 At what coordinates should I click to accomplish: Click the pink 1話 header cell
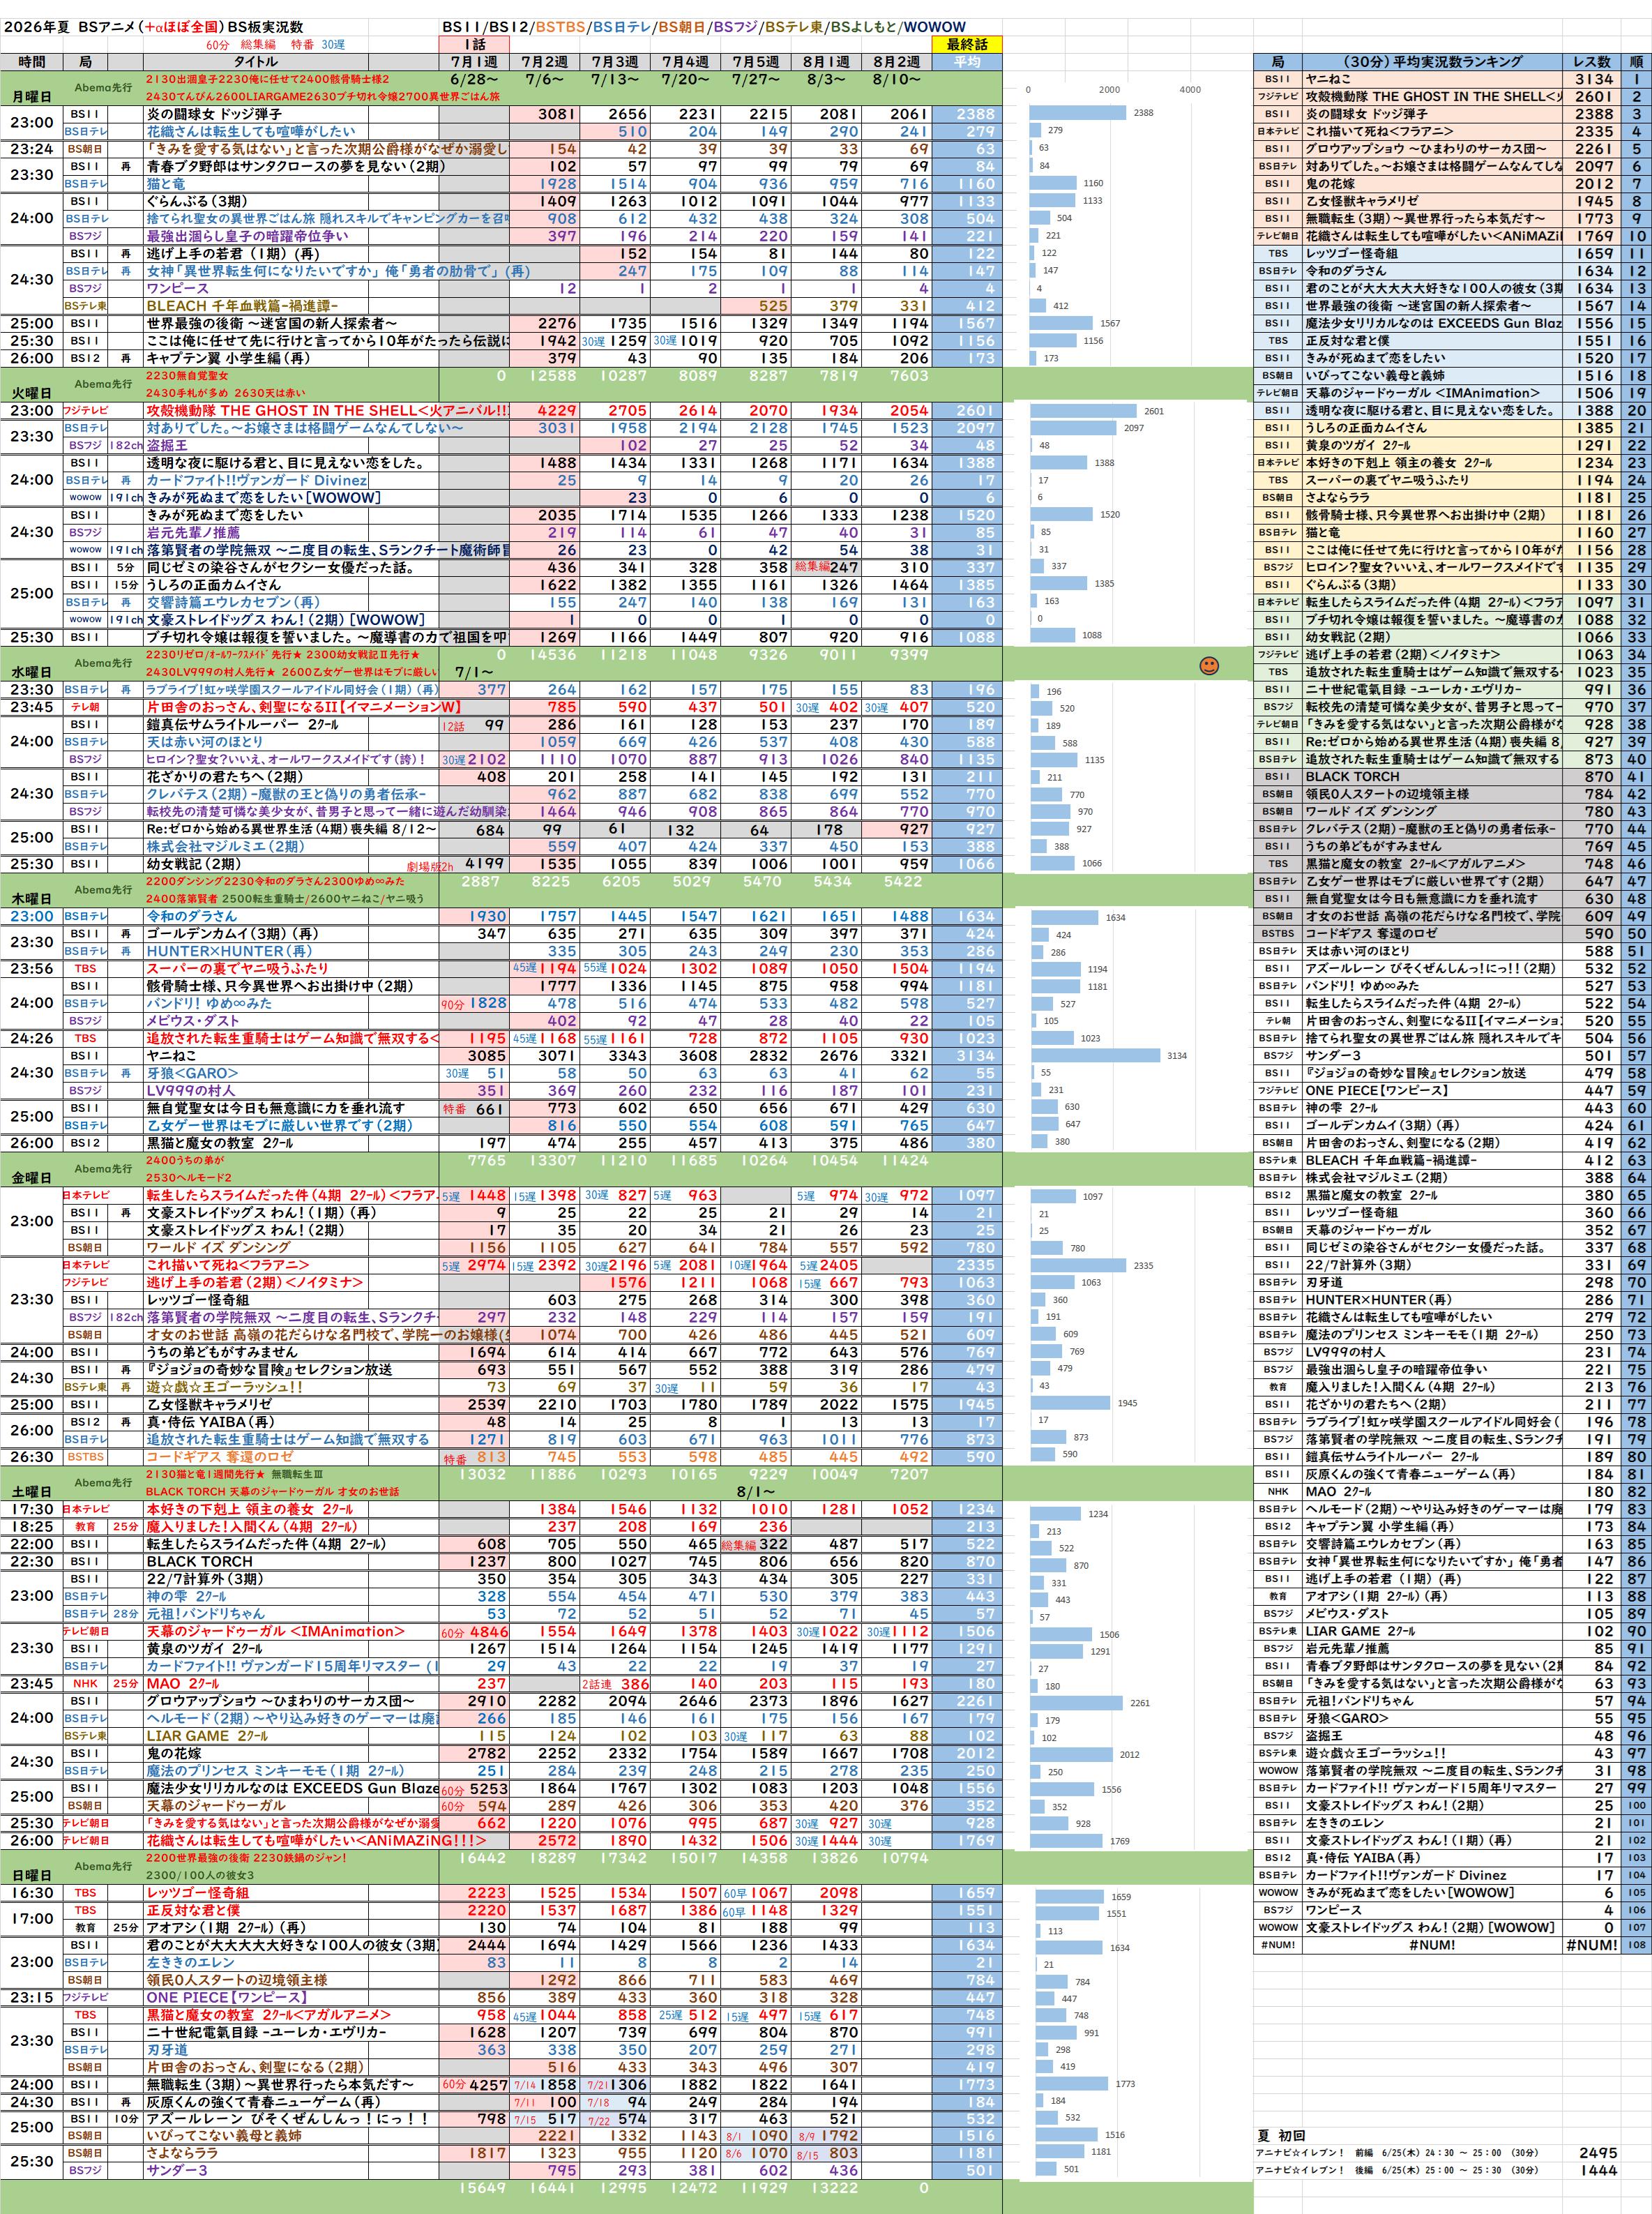pos(474,45)
